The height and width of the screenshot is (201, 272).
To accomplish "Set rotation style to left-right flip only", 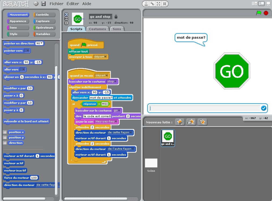I will [66, 19].
